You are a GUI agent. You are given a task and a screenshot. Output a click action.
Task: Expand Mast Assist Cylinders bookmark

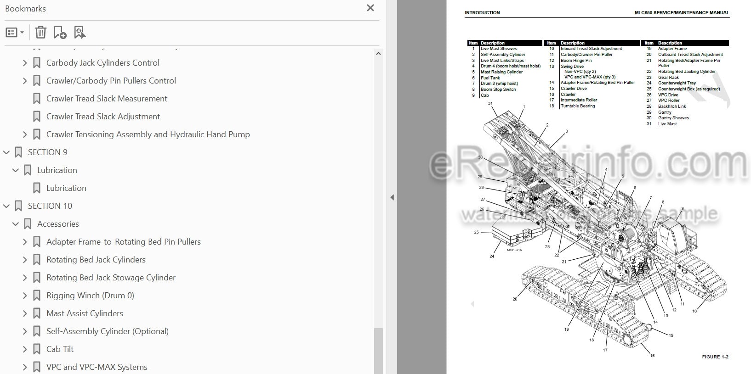pyautogui.click(x=25, y=313)
